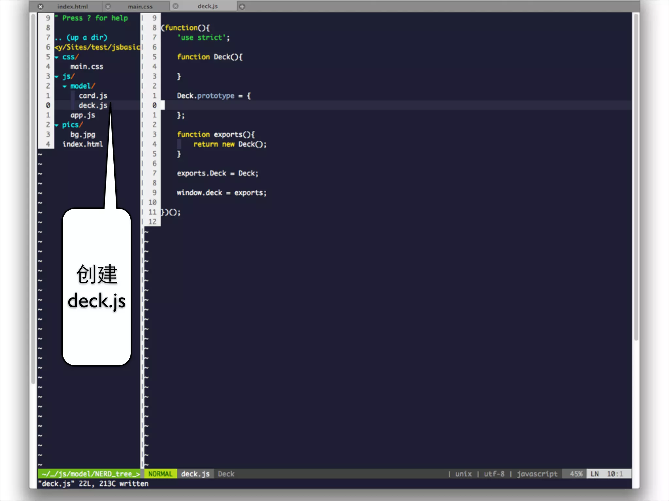This screenshot has height=501, width=669.
Task: Click the NERD_tree path in status line
Action: pyautogui.click(x=89, y=474)
